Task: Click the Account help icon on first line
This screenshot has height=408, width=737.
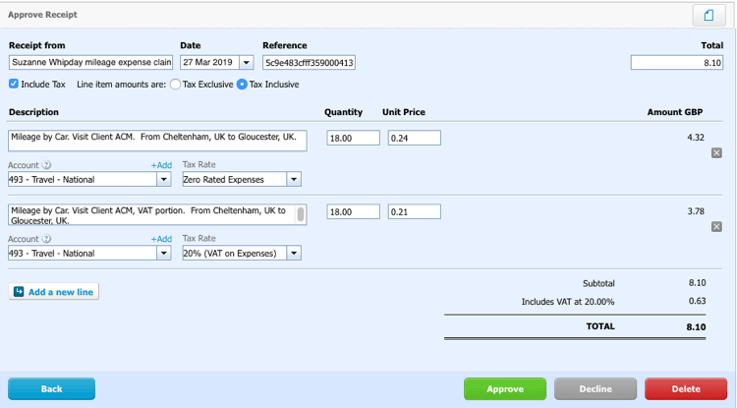Action: point(46,165)
